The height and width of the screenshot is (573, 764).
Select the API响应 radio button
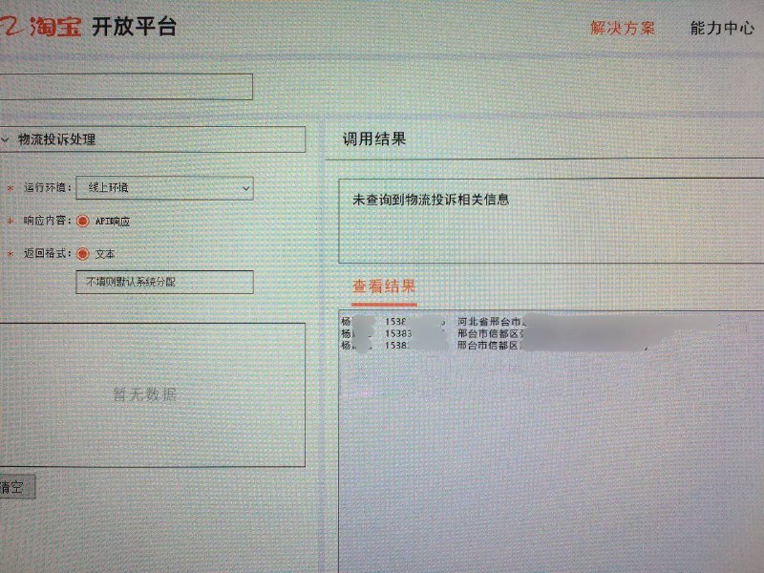[x=83, y=222]
